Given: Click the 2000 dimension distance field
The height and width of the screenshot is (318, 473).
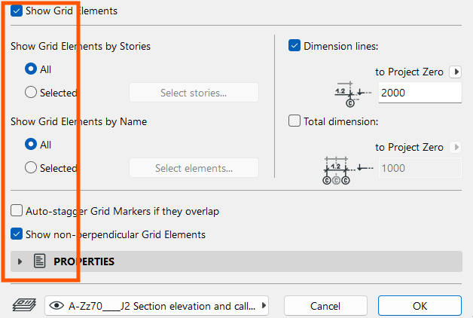Looking at the screenshot, I should 420,93.
